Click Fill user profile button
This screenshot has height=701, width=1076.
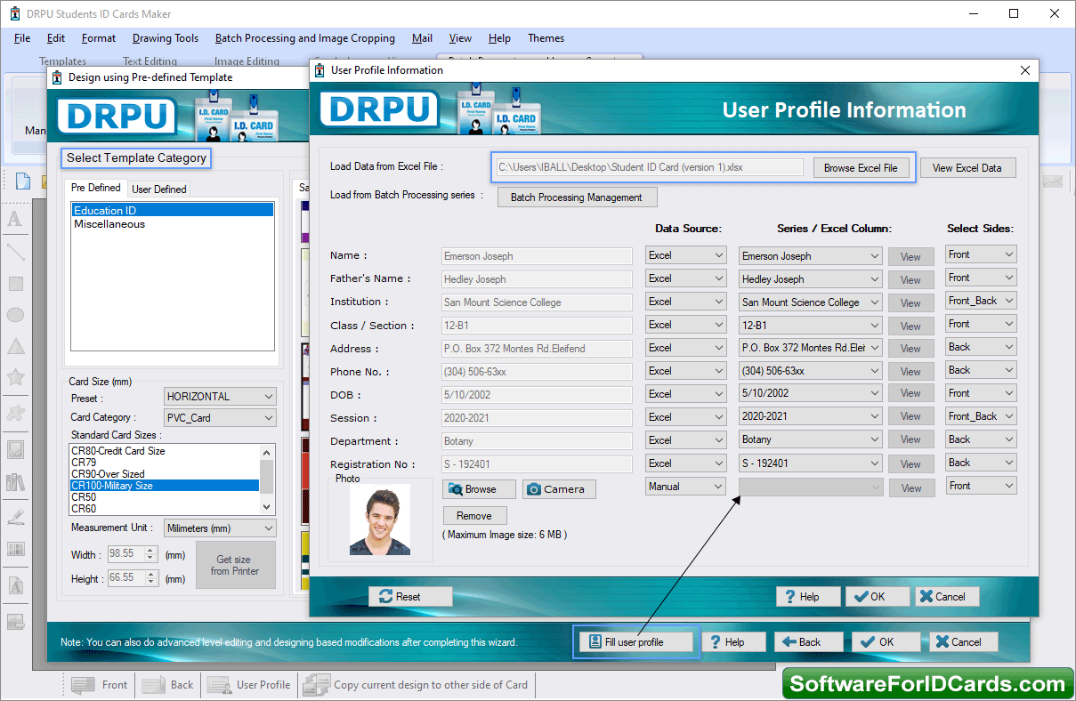coord(635,642)
